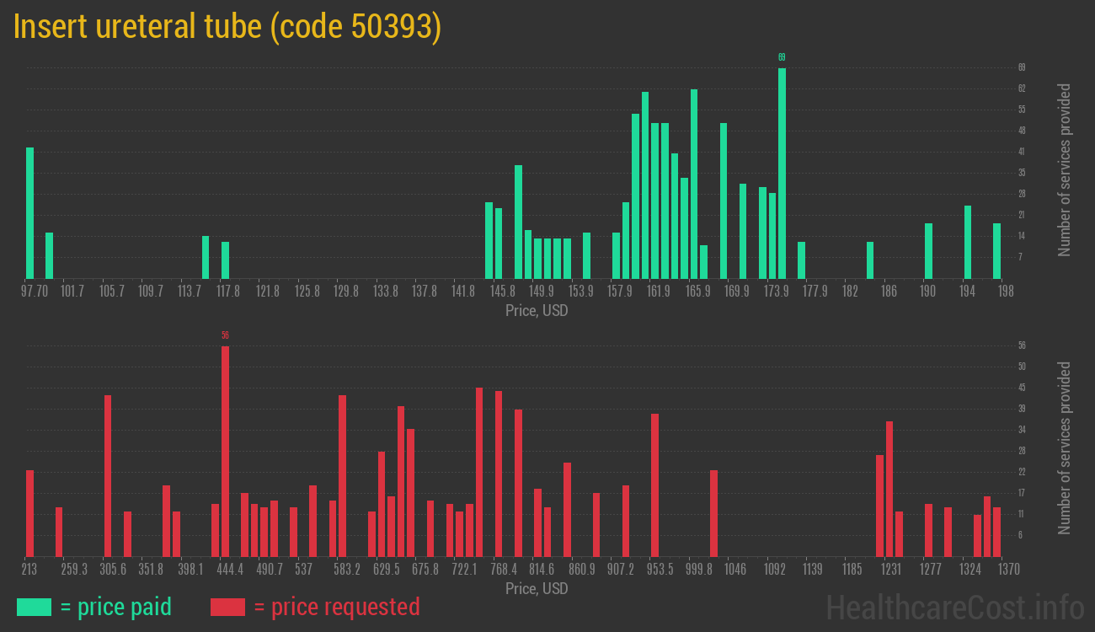This screenshot has width=1095, height=632.
Task: Click the red bar at 953.5
Action: pos(654,485)
